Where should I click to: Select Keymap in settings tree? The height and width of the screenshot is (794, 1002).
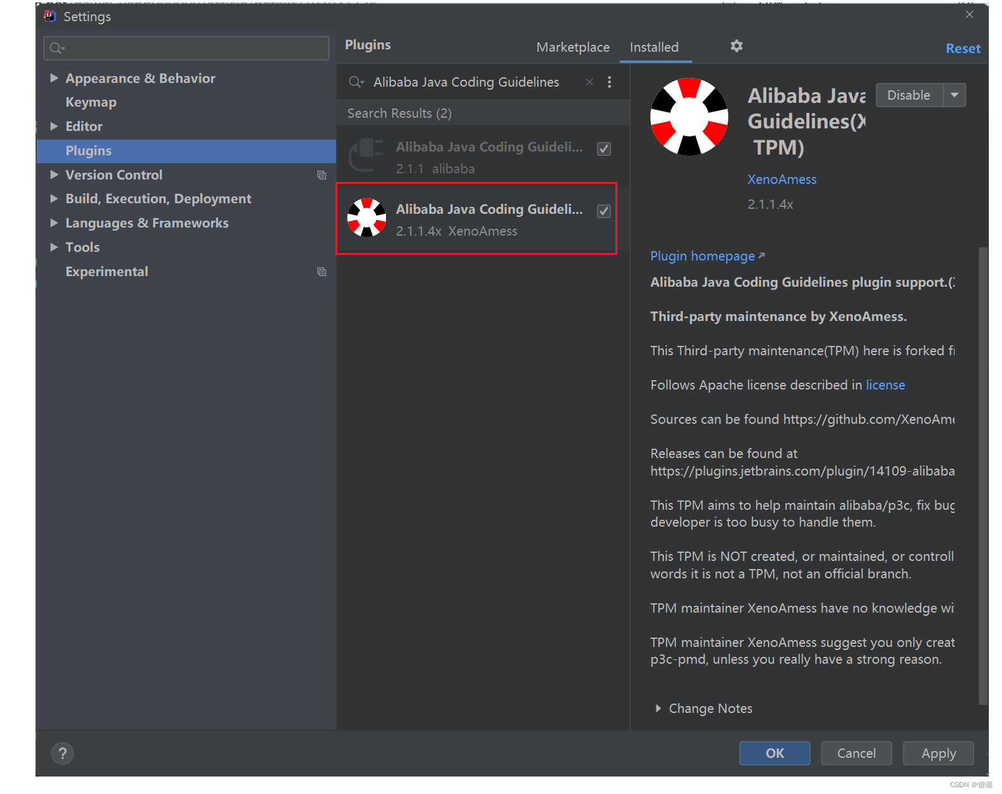tap(91, 102)
